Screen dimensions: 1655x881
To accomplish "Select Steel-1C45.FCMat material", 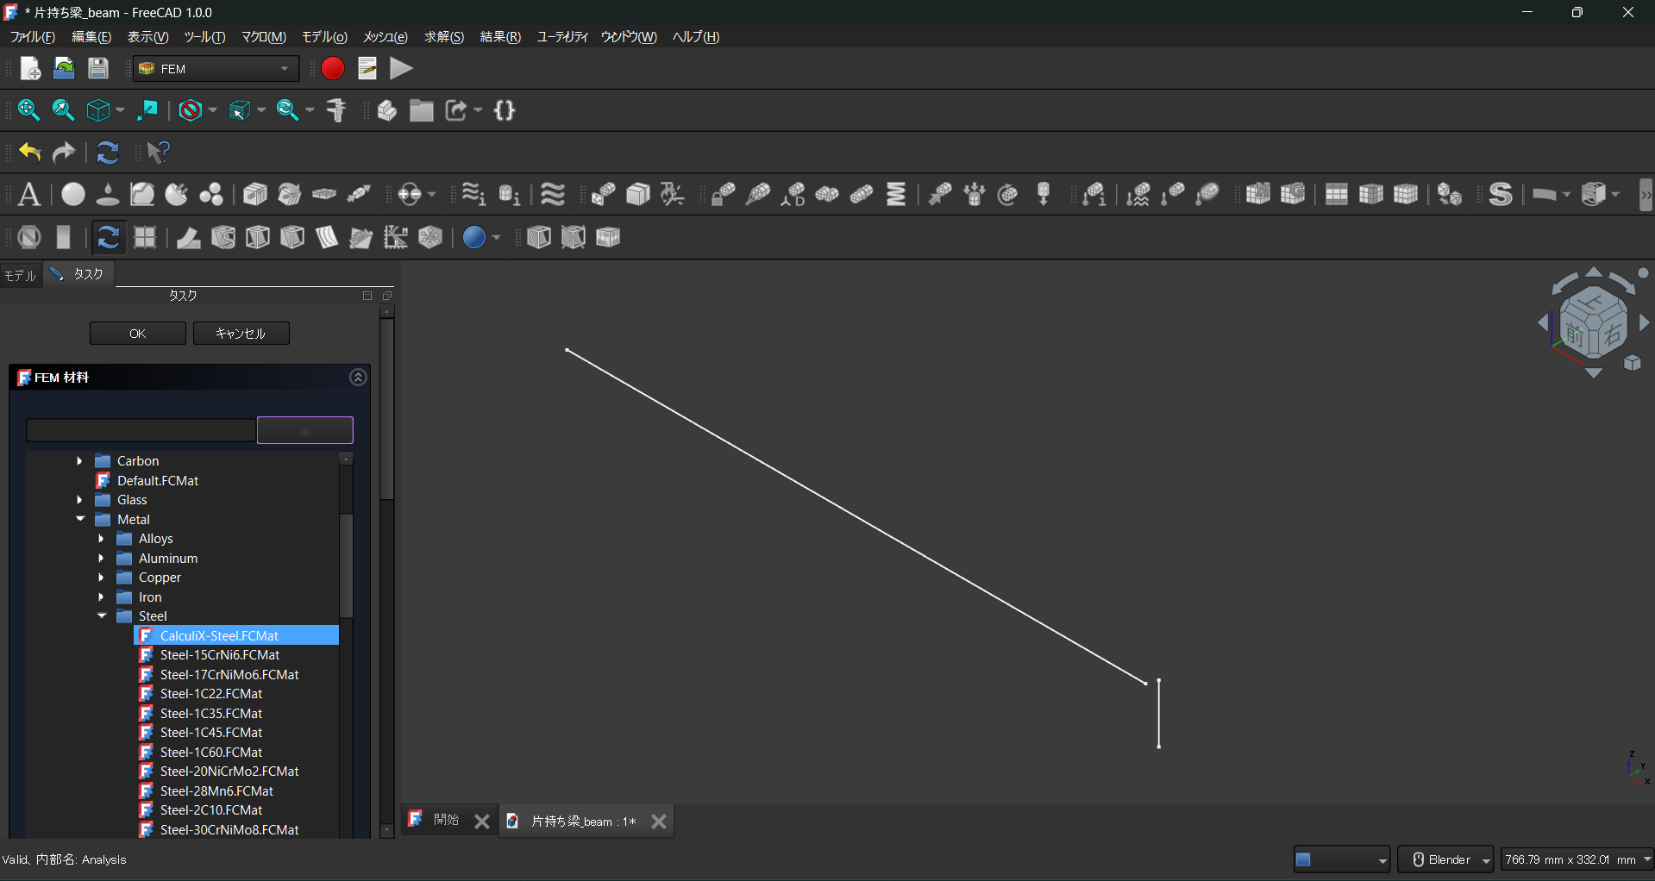I will (x=211, y=733).
